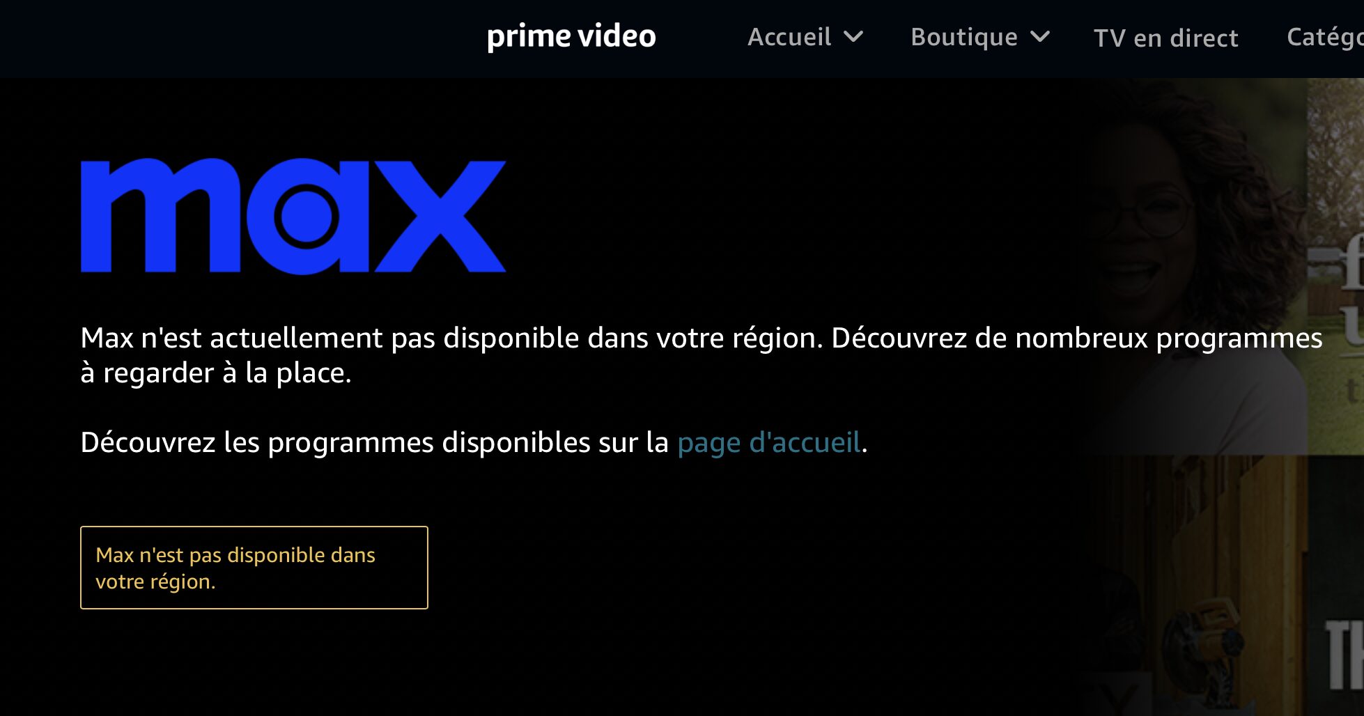Open the prime video logo home

pyautogui.click(x=571, y=36)
